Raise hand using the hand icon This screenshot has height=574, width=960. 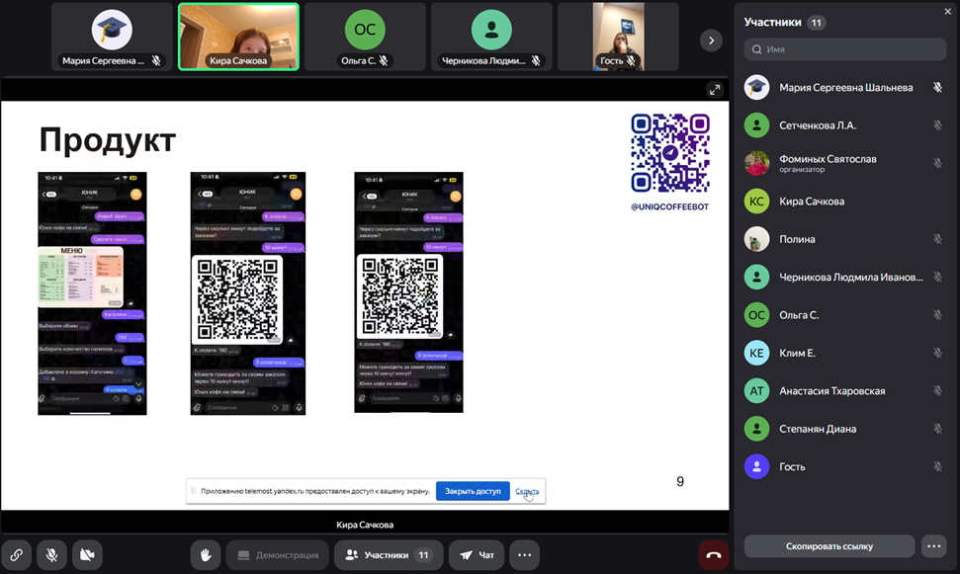pos(206,555)
